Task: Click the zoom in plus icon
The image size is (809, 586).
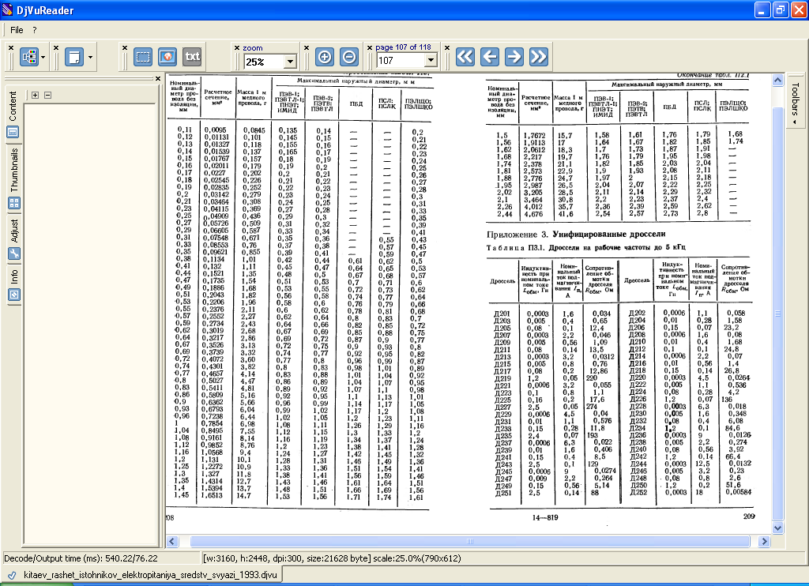Action: [x=325, y=57]
